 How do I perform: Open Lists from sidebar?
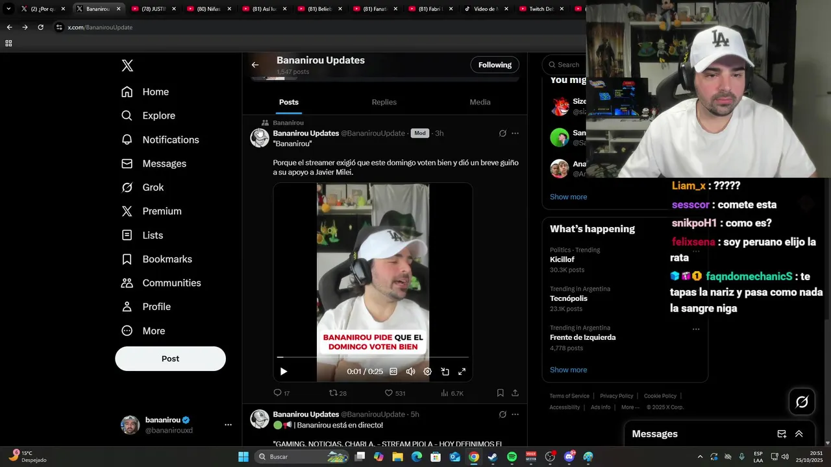(x=143, y=235)
